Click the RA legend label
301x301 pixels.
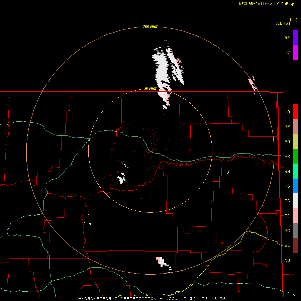(x=287, y=172)
